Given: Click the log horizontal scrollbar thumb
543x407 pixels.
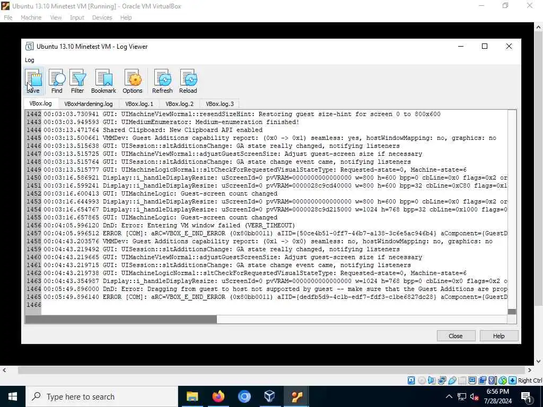Looking at the screenshot, I should pyautogui.click(x=121, y=320).
